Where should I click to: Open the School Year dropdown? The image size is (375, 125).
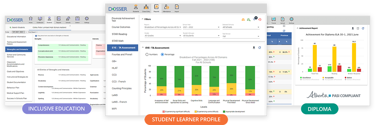201,27
